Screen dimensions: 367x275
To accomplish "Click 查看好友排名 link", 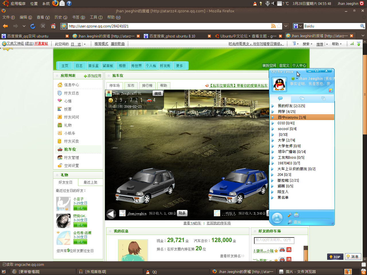I will (x=232, y=256).
